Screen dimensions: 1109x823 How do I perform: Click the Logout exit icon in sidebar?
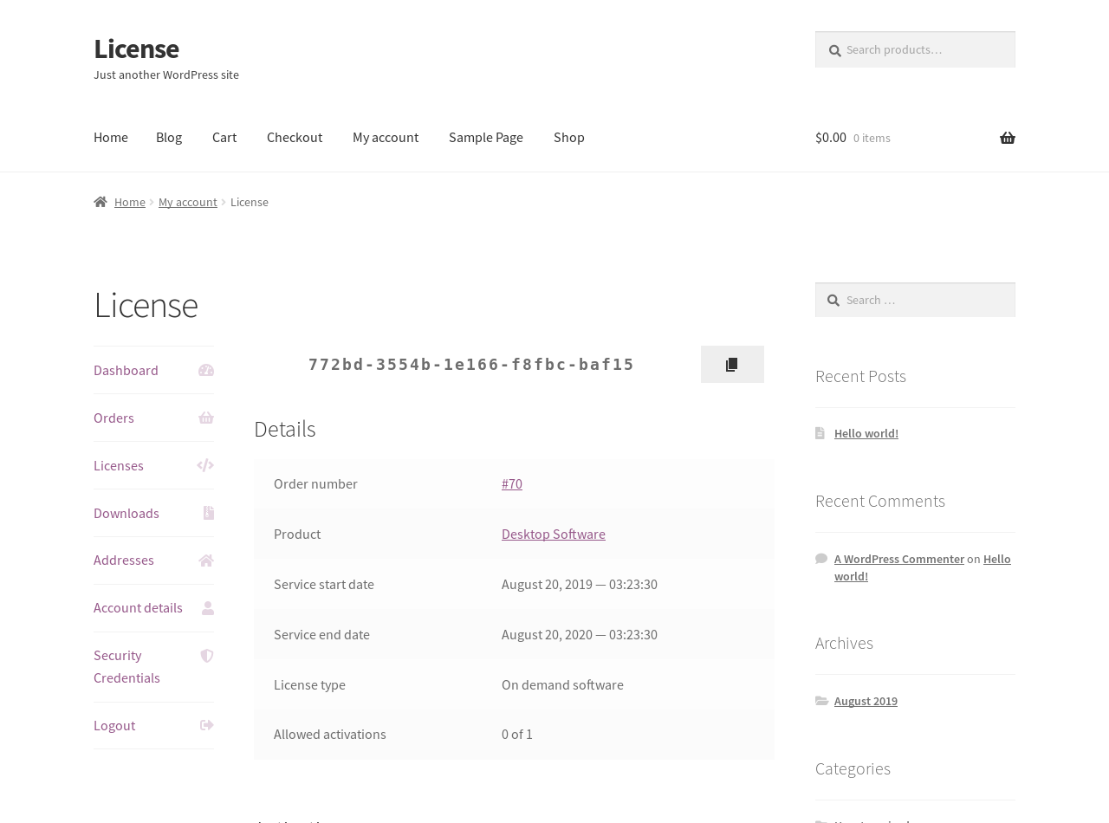[206, 726]
